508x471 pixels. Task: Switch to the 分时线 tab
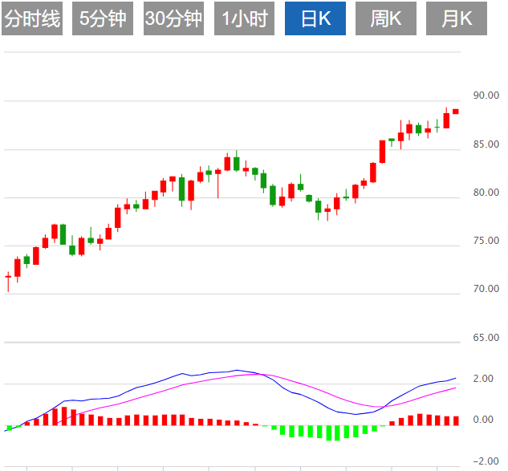pyautogui.click(x=33, y=19)
